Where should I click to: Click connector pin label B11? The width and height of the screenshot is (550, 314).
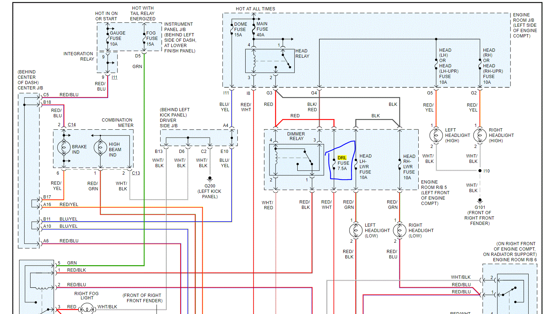click(x=47, y=219)
